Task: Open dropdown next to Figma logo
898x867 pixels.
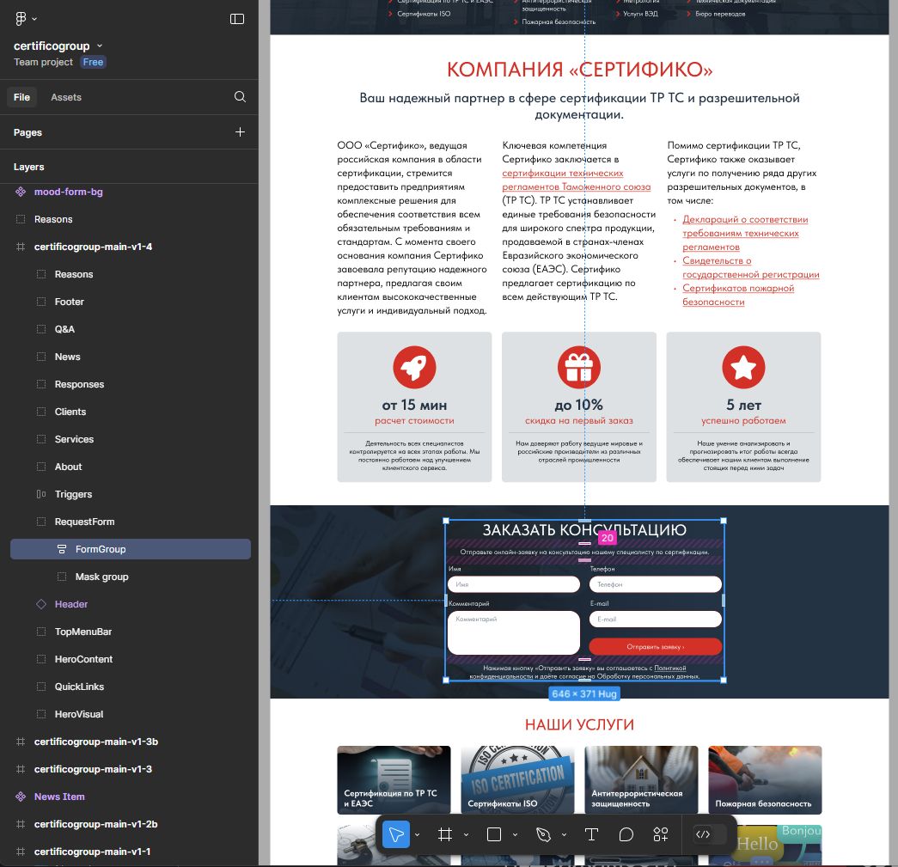Action: pos(34,19)
